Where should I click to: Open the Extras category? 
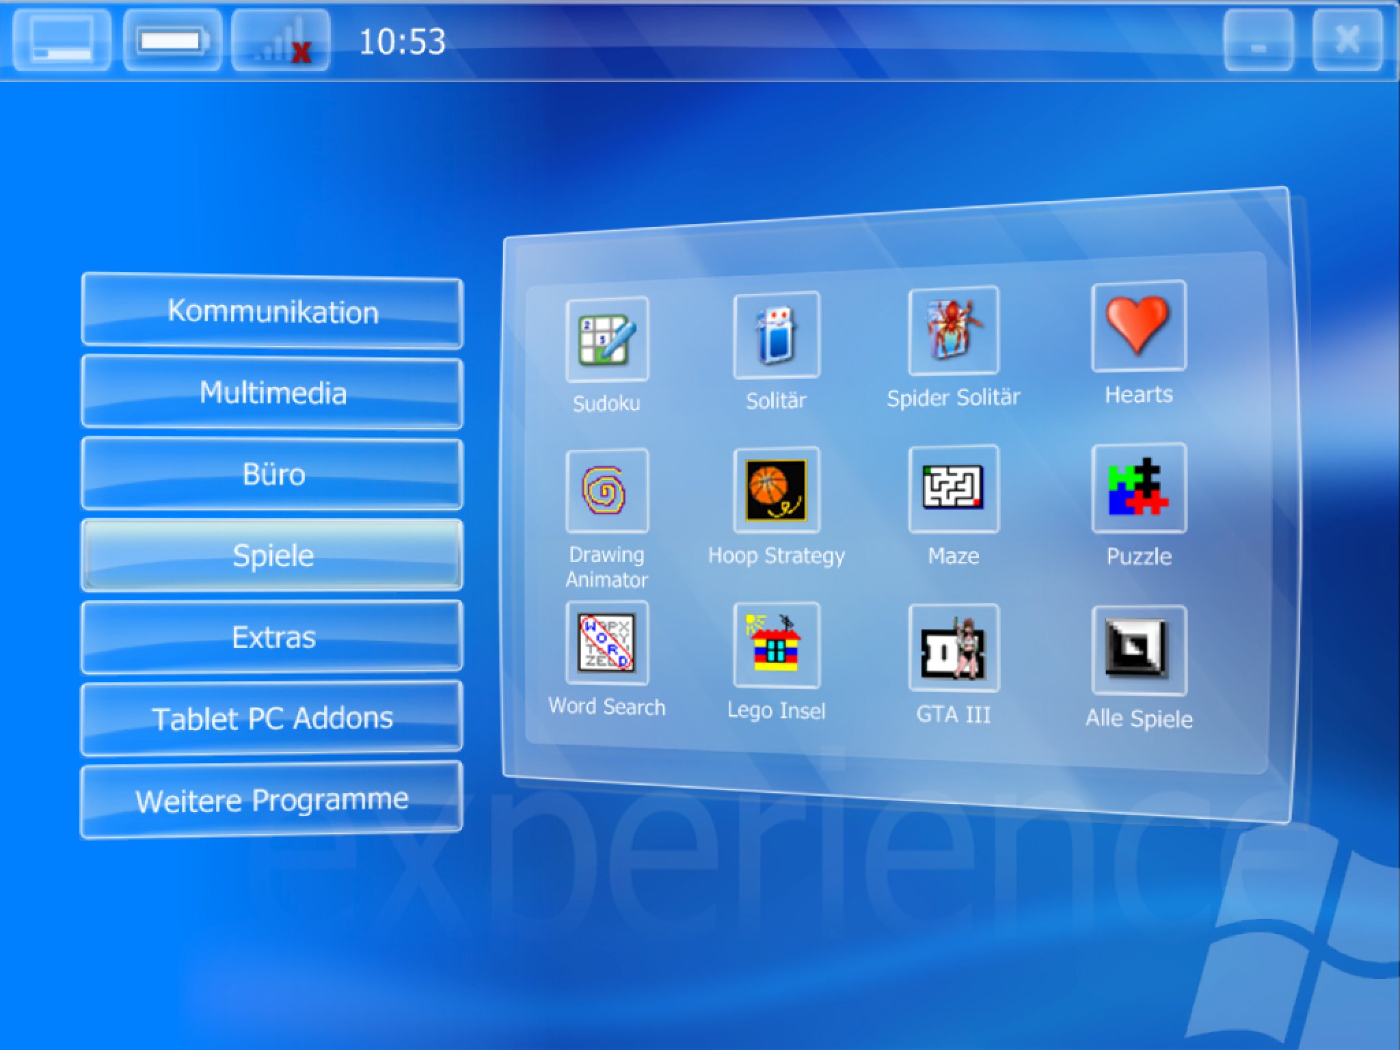272,636
